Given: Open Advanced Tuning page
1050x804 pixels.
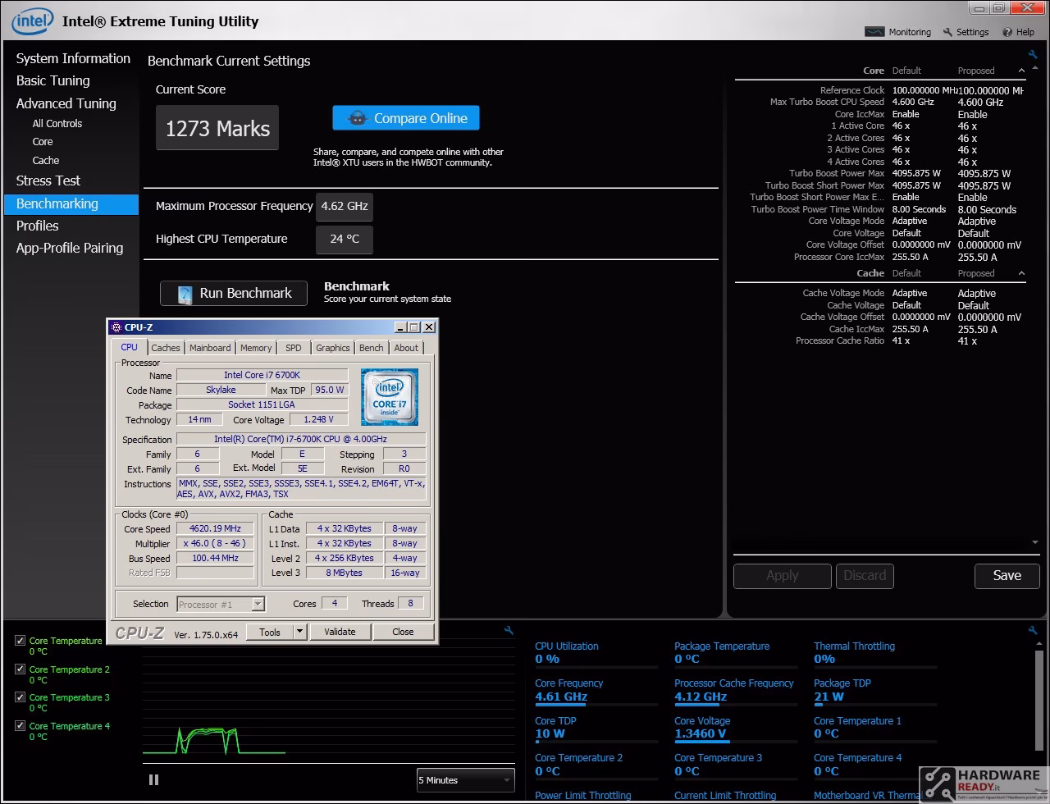Looking at the screenshot, I should pyautogui.click(x=66, y=103).
